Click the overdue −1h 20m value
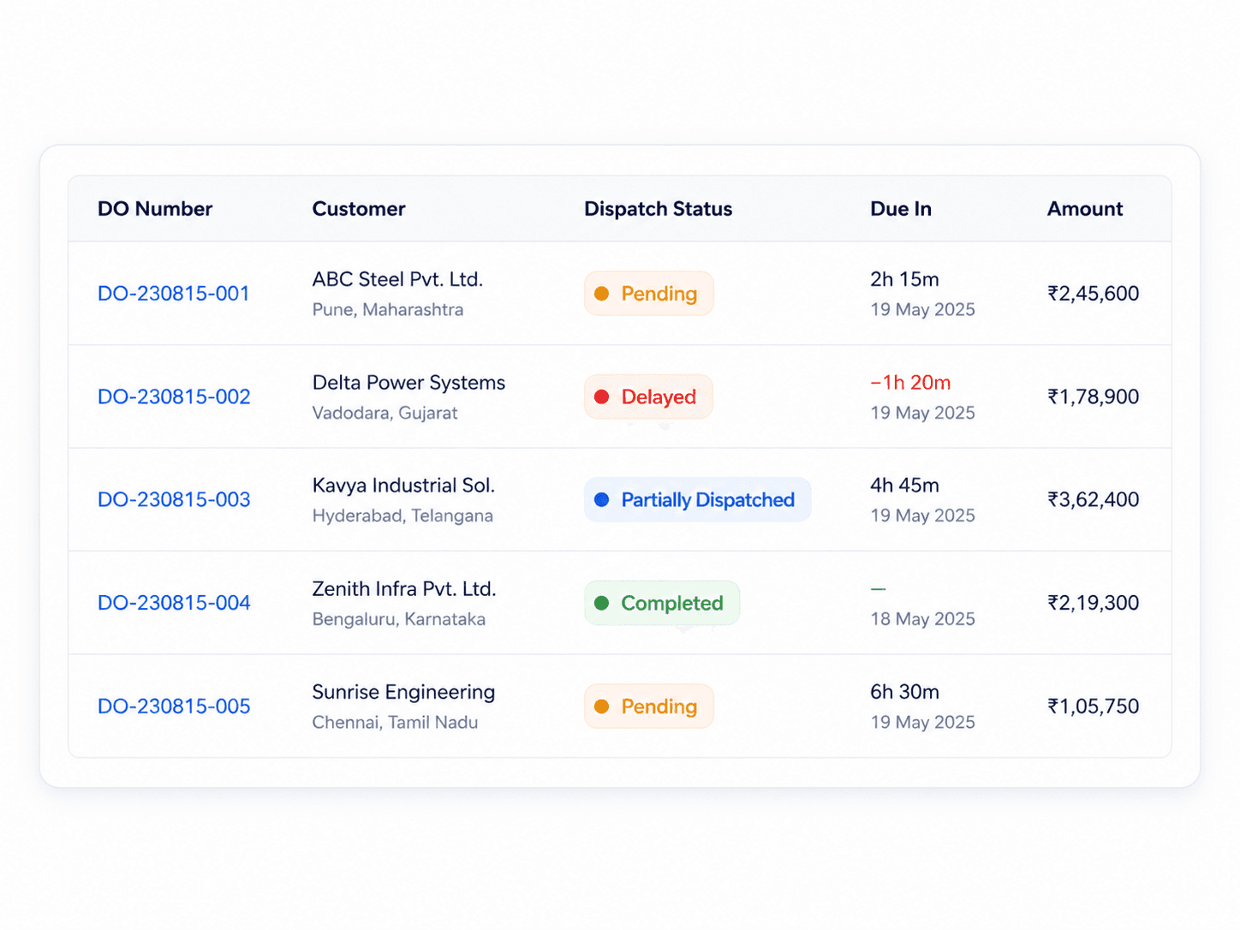The height and width of the screenshot is (930, 1240). (x=910, y=383)
